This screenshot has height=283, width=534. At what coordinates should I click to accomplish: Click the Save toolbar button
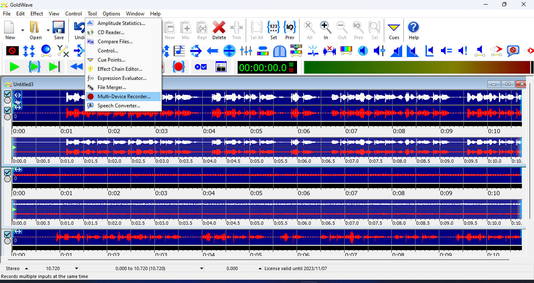click(59, 30)
